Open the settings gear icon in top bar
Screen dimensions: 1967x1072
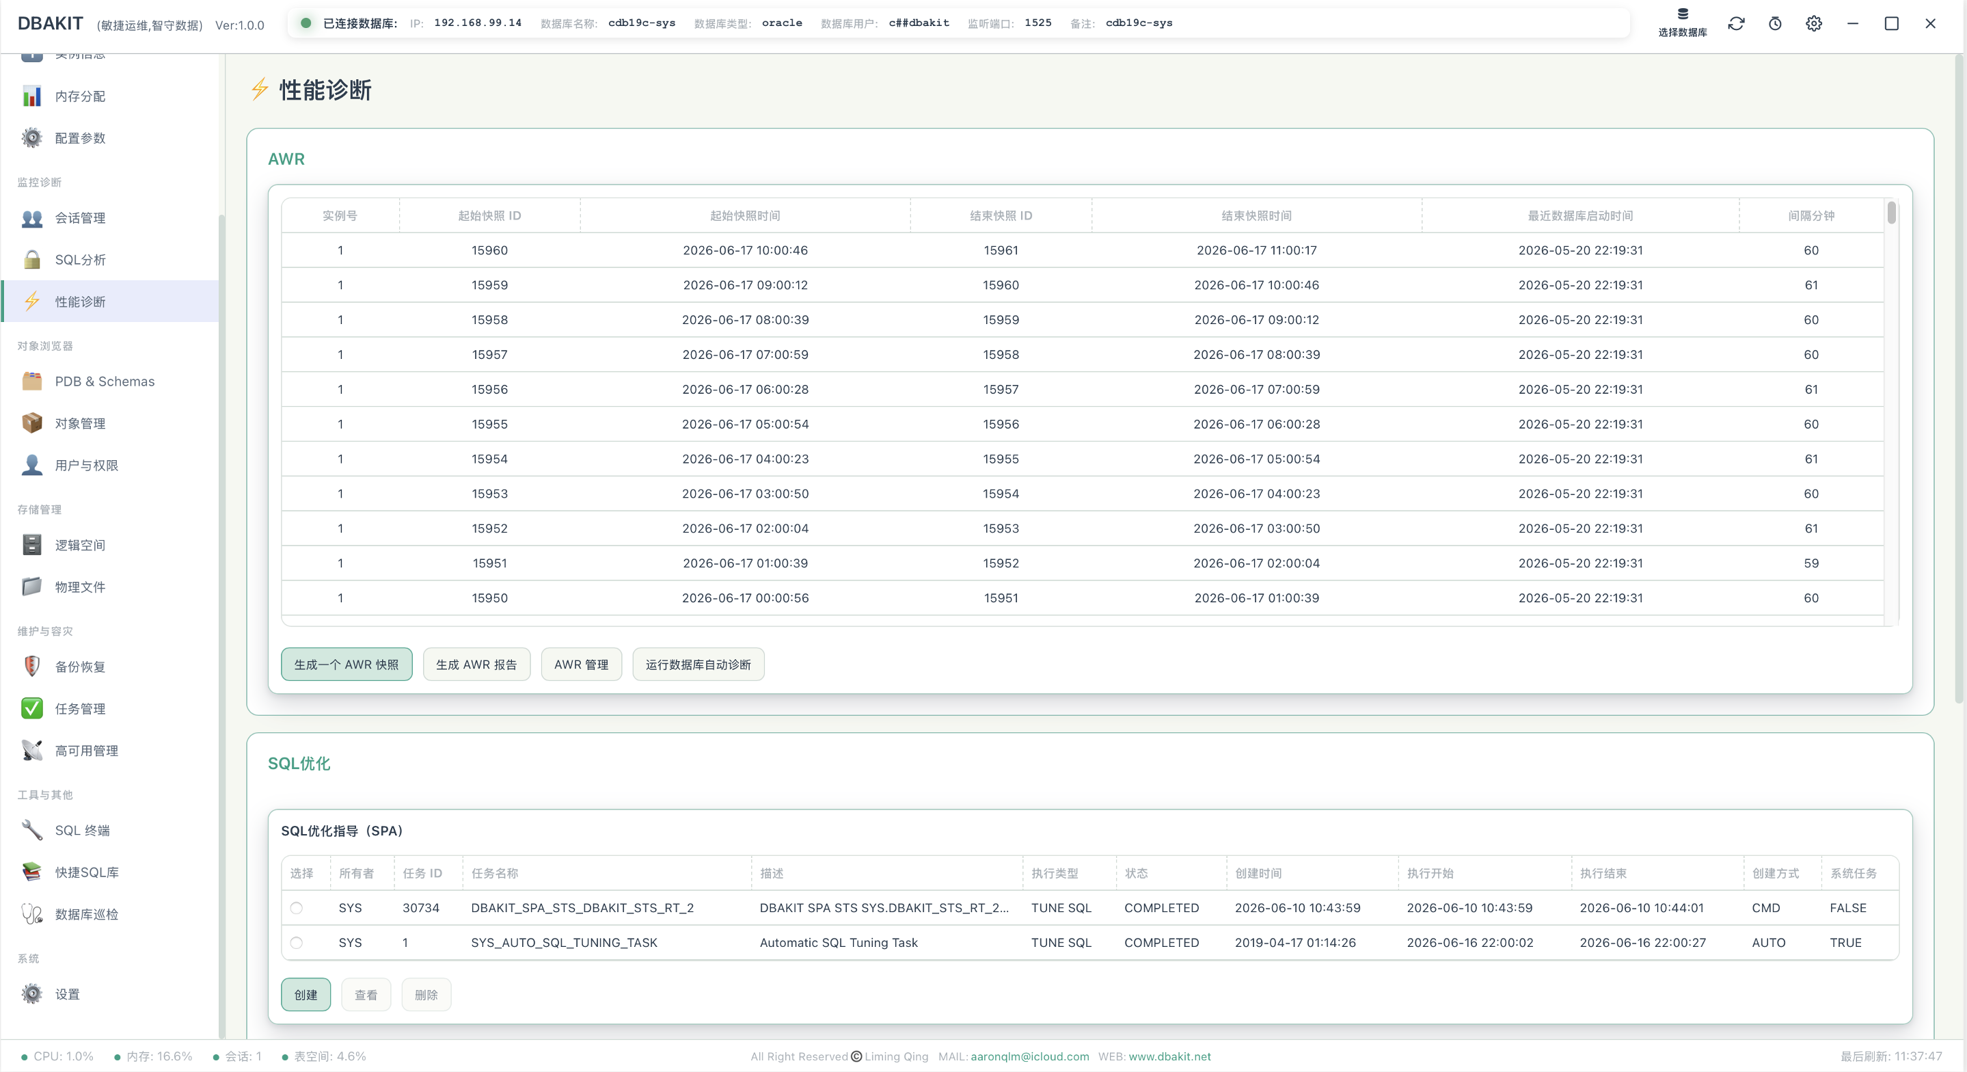point(1815,24)
